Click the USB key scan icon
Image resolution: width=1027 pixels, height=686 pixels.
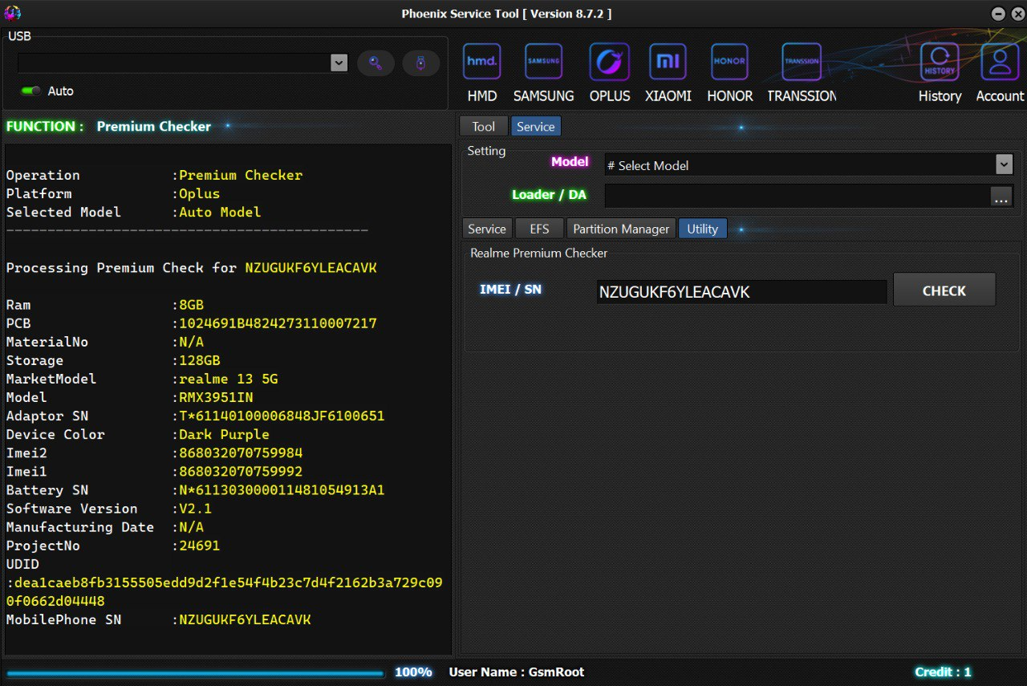[375, 63]
